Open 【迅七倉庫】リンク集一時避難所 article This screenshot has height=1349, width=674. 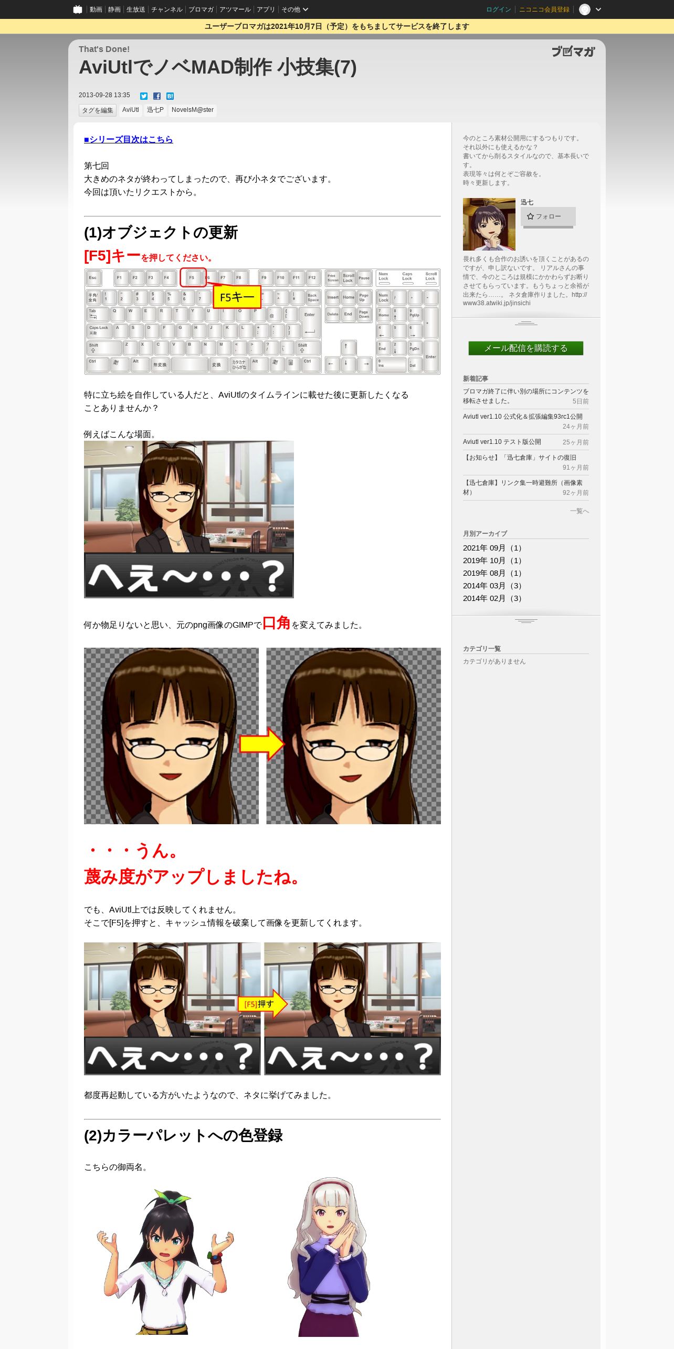[523, 487]
